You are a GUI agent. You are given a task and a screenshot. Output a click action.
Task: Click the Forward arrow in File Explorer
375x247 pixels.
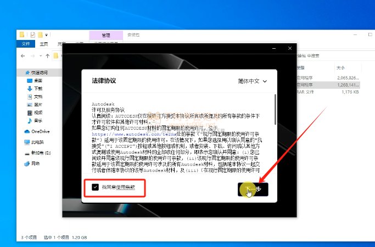pos(33,56)
